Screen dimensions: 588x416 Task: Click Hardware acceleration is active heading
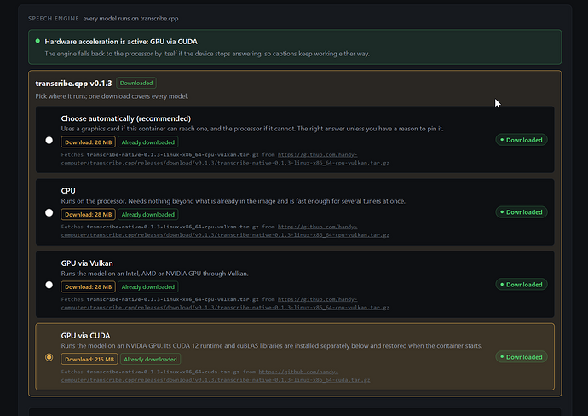point(121,42)
